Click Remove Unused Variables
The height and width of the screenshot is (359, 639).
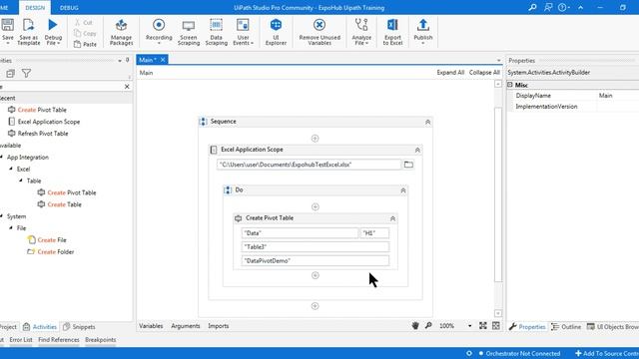(x=319, y=31)
